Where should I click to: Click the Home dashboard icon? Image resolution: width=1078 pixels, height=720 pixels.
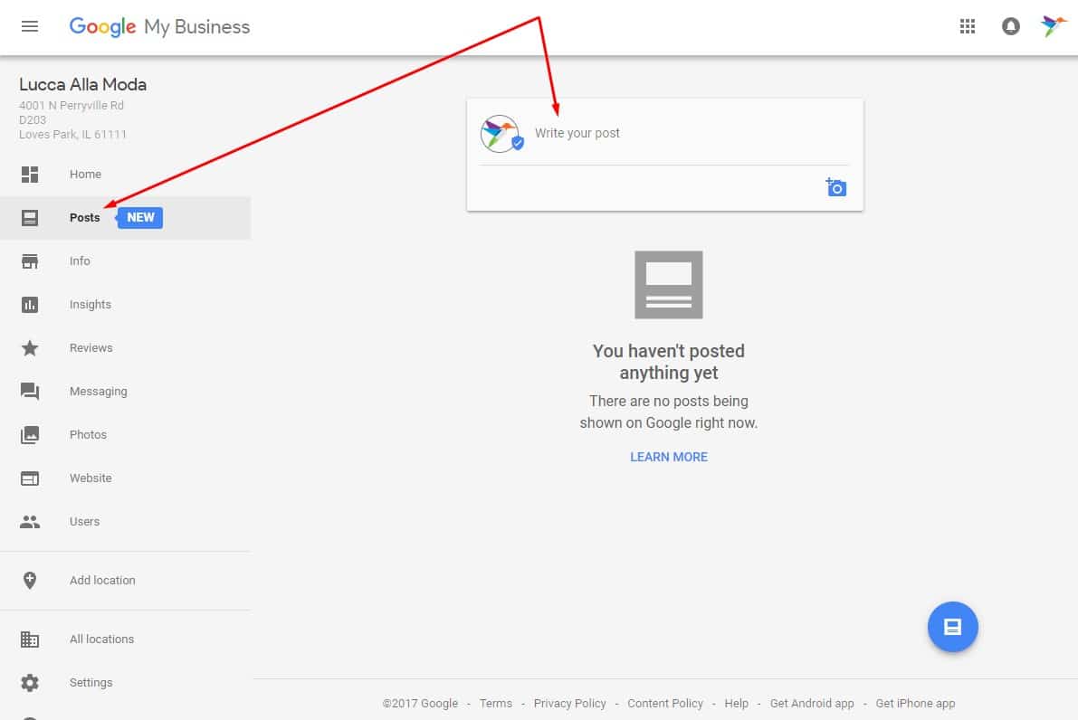click(30, 175)
